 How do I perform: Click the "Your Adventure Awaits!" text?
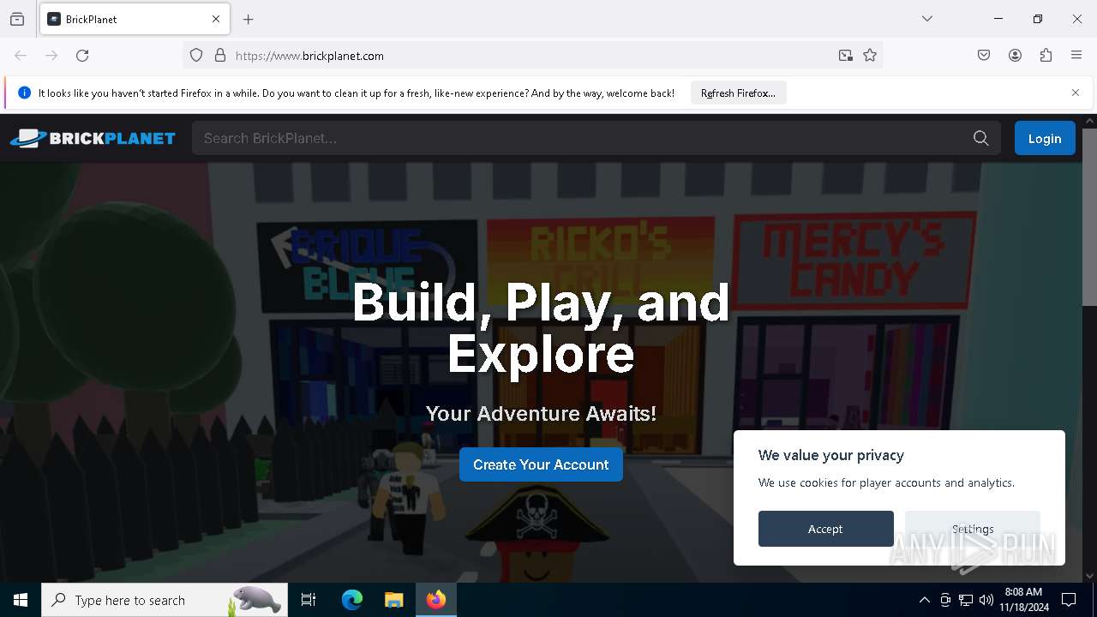click(541, 413)
